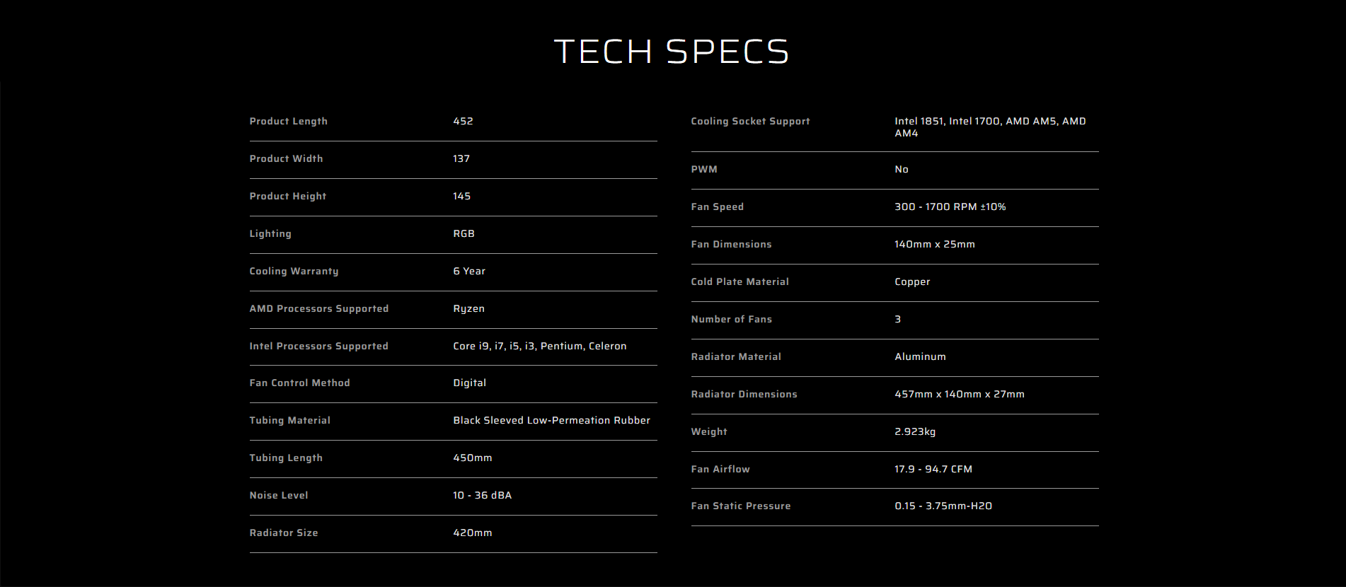Click the Radiator Dimensions 457mm value
This screenshot has width=1346, height=587.
959,395
